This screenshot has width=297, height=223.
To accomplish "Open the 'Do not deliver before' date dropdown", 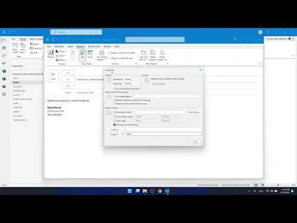I will (x=158, y=117).
